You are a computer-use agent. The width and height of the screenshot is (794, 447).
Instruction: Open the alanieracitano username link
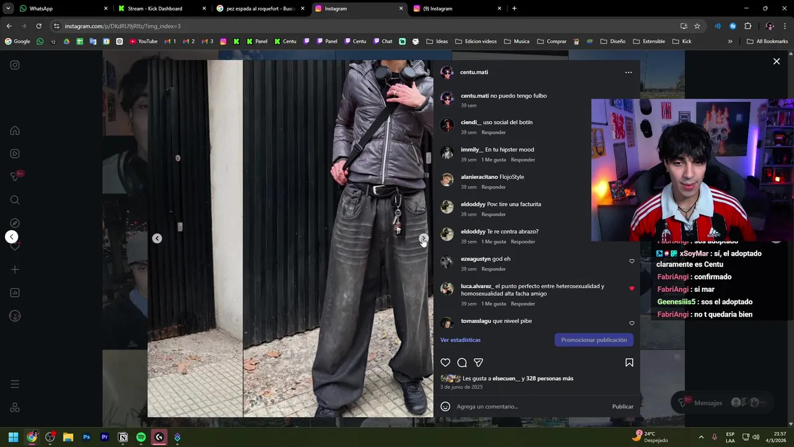(x=479, y=177)
